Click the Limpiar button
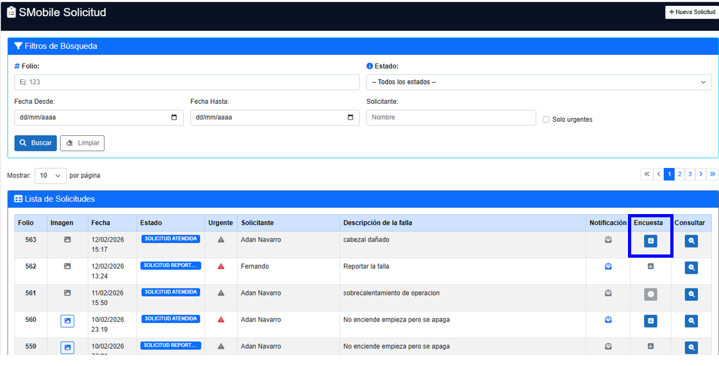Image resolution: width=719 pixels, height=366 pixels. point(83,143)
